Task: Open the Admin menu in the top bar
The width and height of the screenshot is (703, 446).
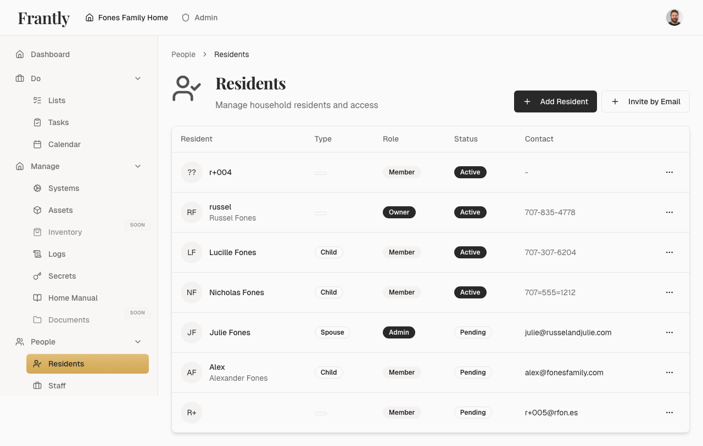Action: click(199, 18)
